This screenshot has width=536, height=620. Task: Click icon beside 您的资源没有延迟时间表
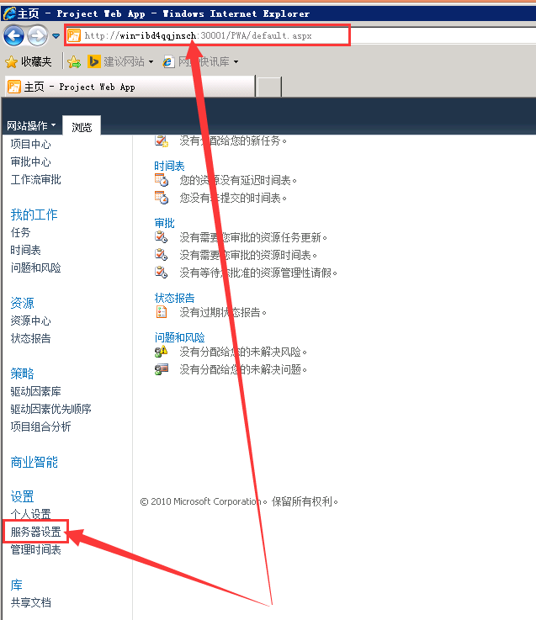(162, 180)
